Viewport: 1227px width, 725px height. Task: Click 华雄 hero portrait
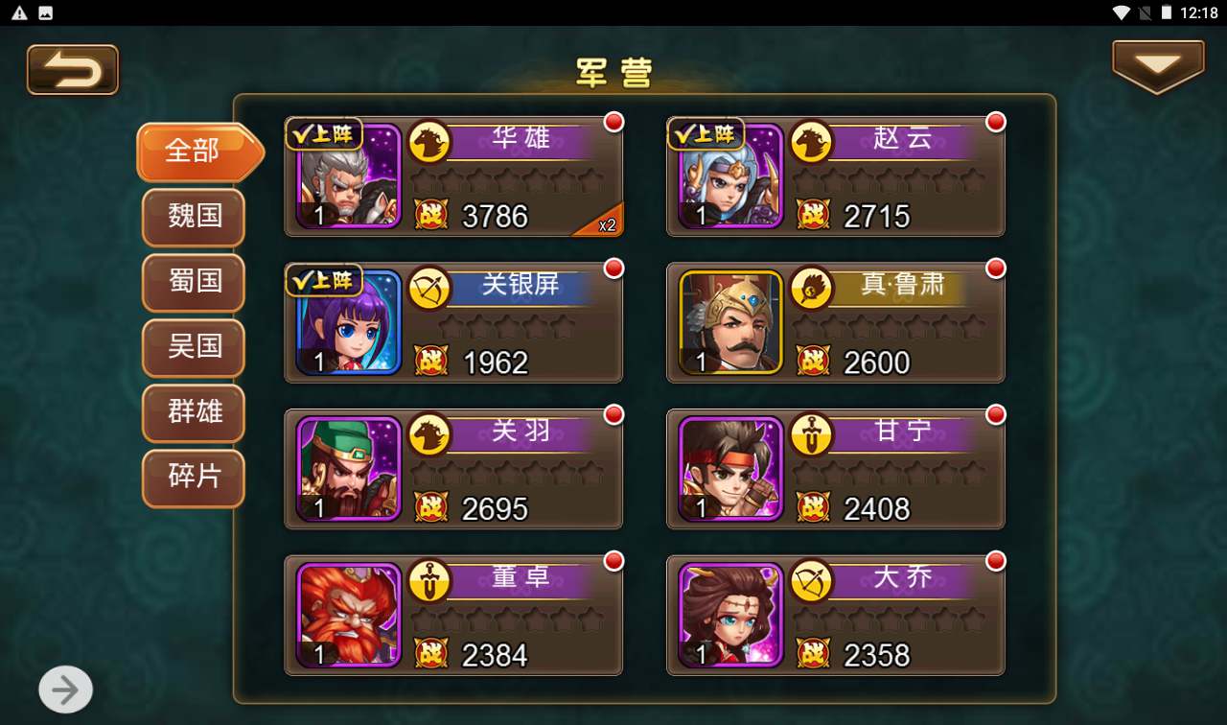point(349,176)
